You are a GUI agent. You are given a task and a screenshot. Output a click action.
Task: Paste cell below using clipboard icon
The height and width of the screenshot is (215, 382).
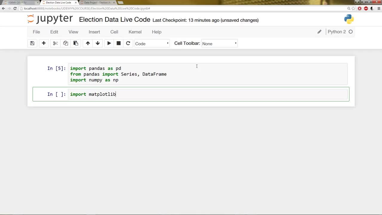[x=76, y=43]
